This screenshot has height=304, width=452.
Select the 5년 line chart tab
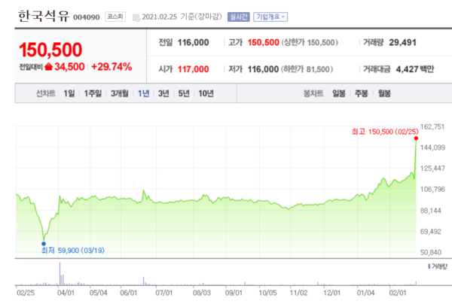184,93
